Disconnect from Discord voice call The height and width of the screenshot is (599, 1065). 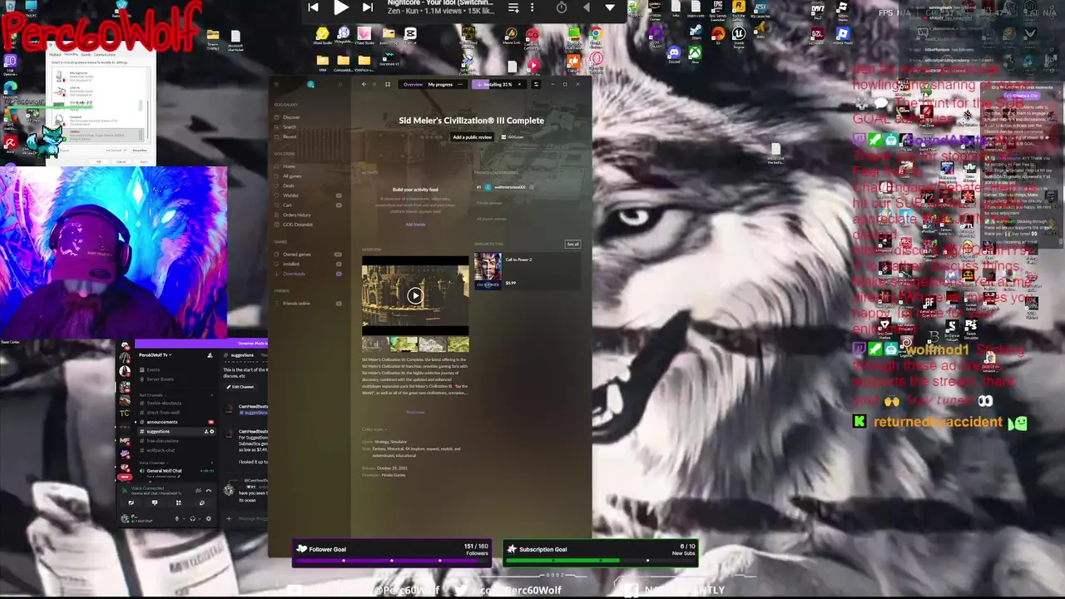click(x=208, y=491)
